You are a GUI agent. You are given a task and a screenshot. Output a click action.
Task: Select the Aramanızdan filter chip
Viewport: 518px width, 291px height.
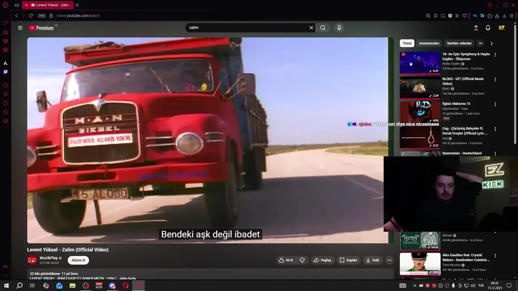click(x=429, y=43)
